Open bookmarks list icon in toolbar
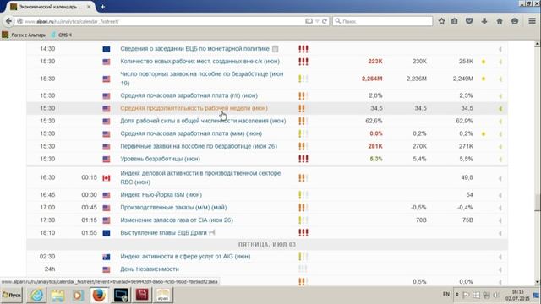 (455, 21)
